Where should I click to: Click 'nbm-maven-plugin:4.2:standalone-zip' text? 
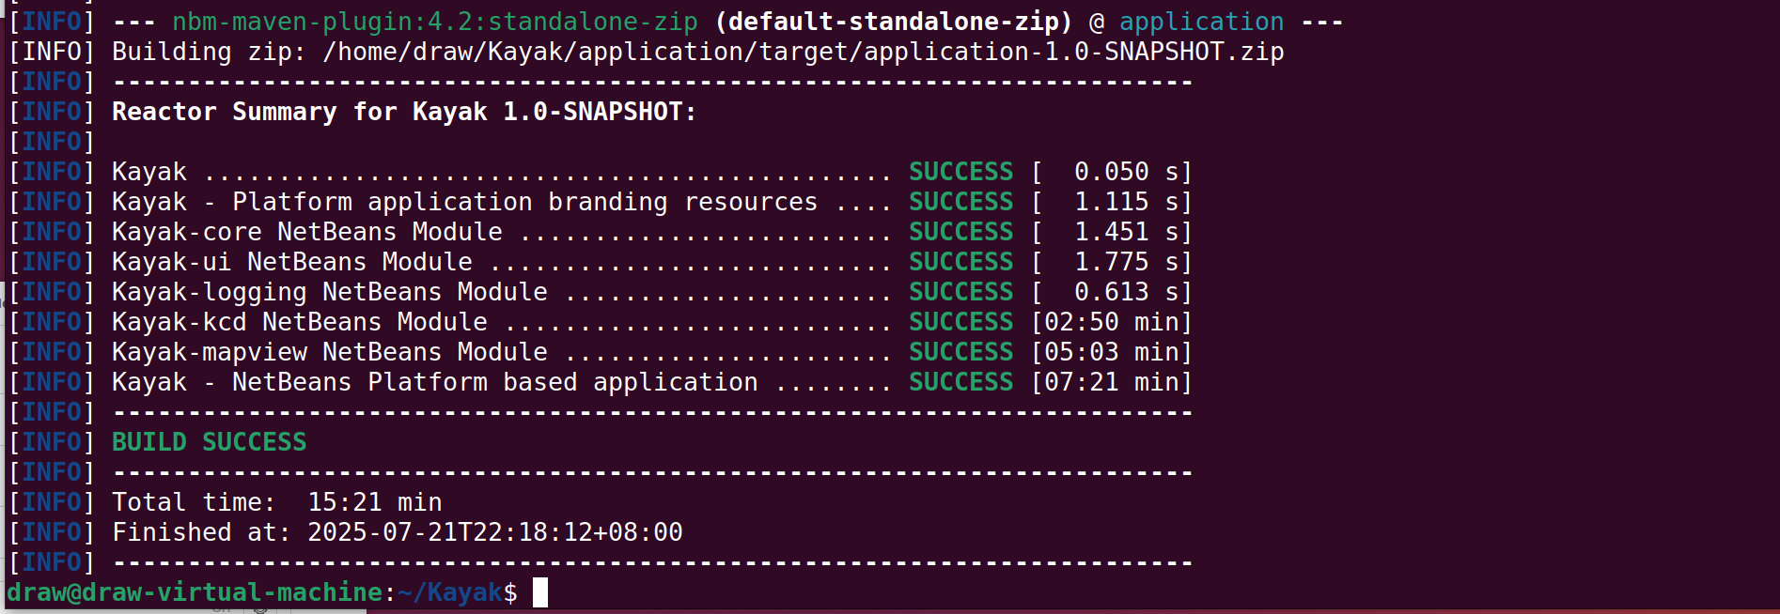(435, 22)
